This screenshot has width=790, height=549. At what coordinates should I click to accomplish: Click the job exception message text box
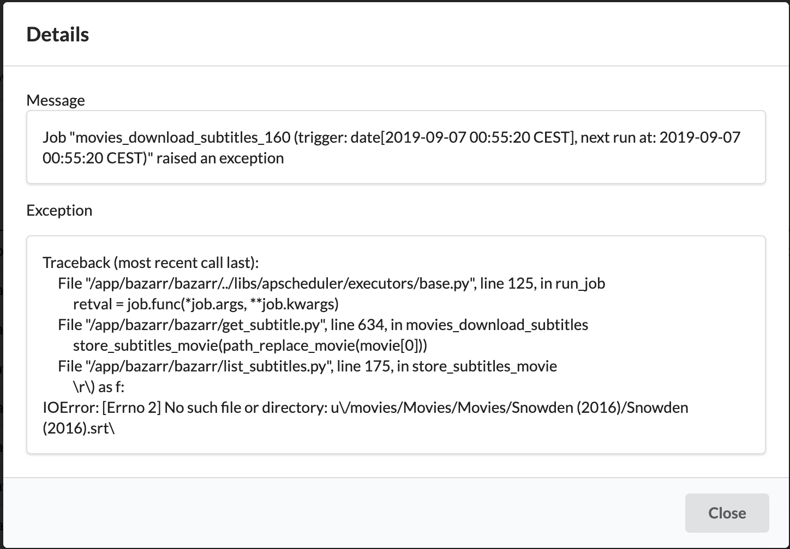(x=396, y=147)
